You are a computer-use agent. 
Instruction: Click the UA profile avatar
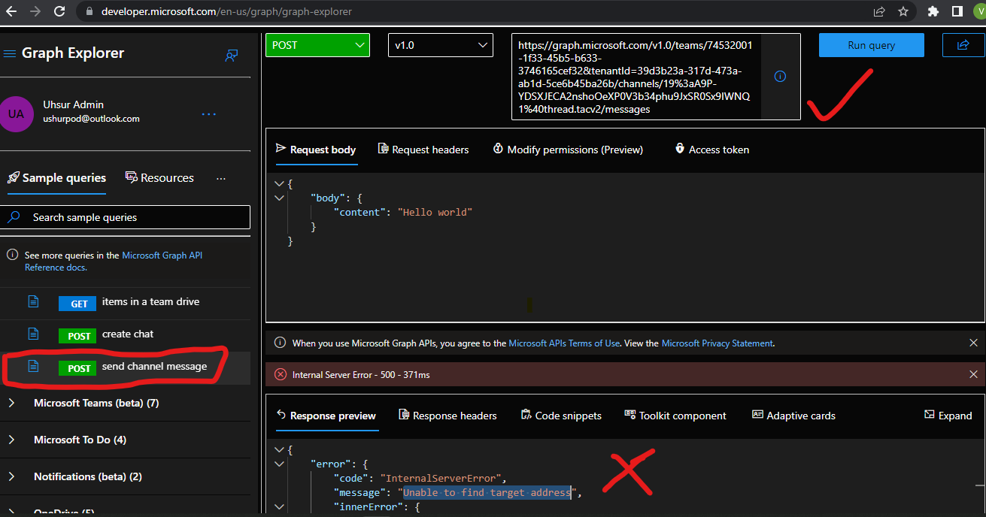[16, 113]
